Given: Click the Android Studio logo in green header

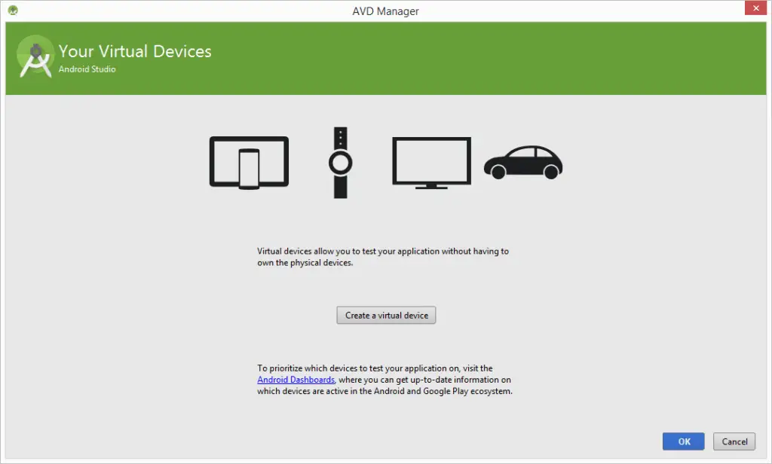Looking at the screenshot, I should click(x=35, y=56).
